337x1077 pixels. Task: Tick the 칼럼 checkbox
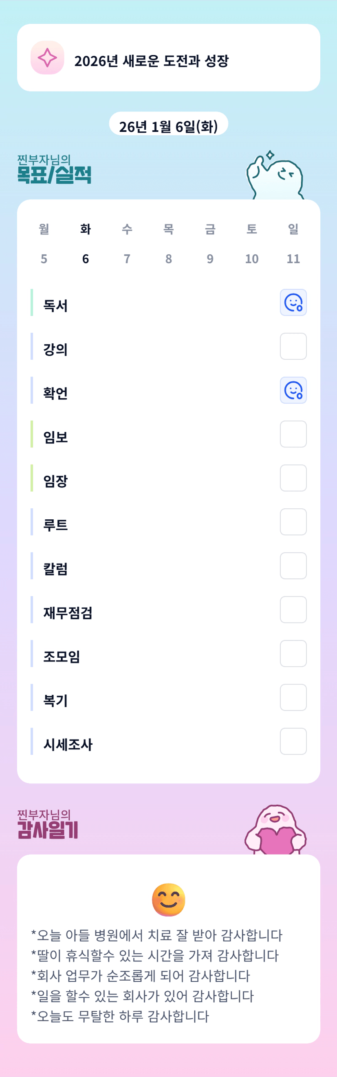click(293, 566)
